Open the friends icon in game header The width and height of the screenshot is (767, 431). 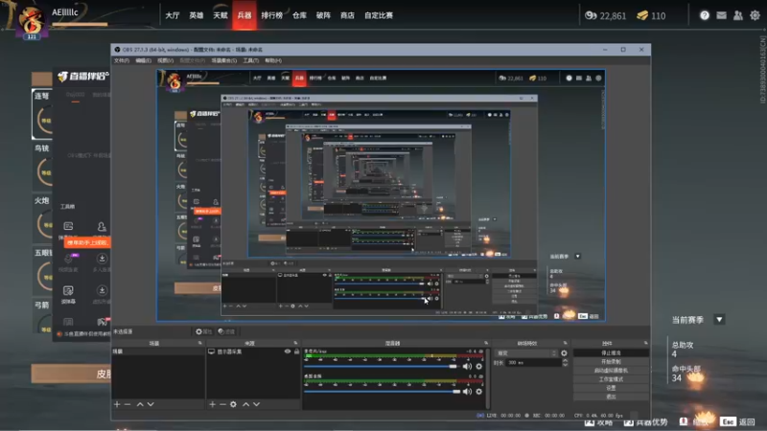(x=738, y=15)
